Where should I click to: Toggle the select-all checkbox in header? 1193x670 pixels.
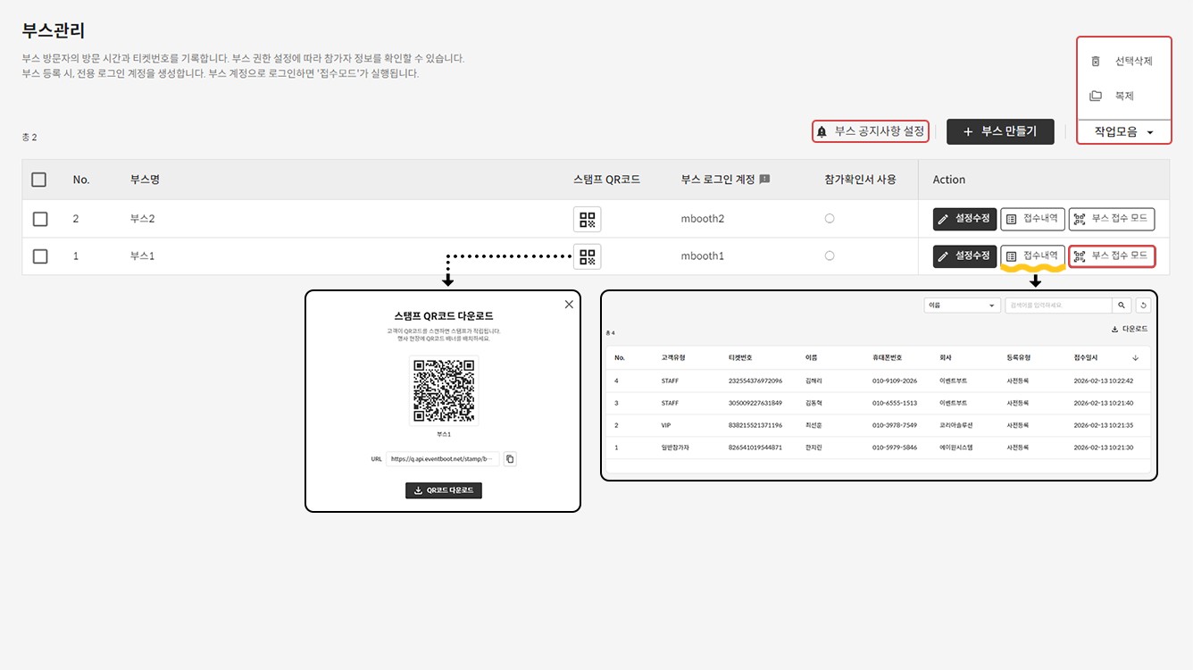click(x=39, y=180)
